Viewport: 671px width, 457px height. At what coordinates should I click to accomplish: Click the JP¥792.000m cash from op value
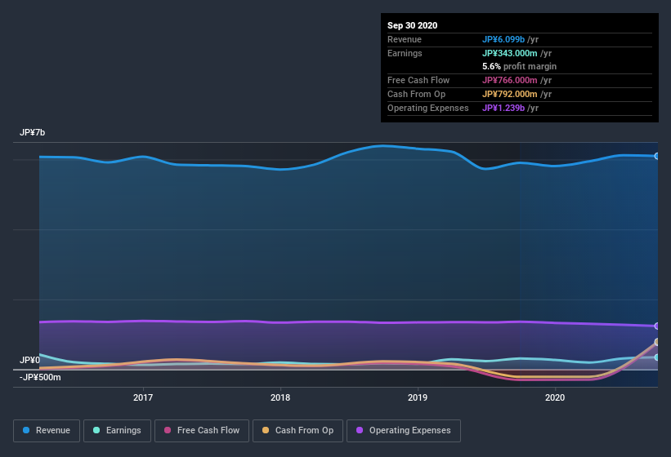[x=510, y=94]
